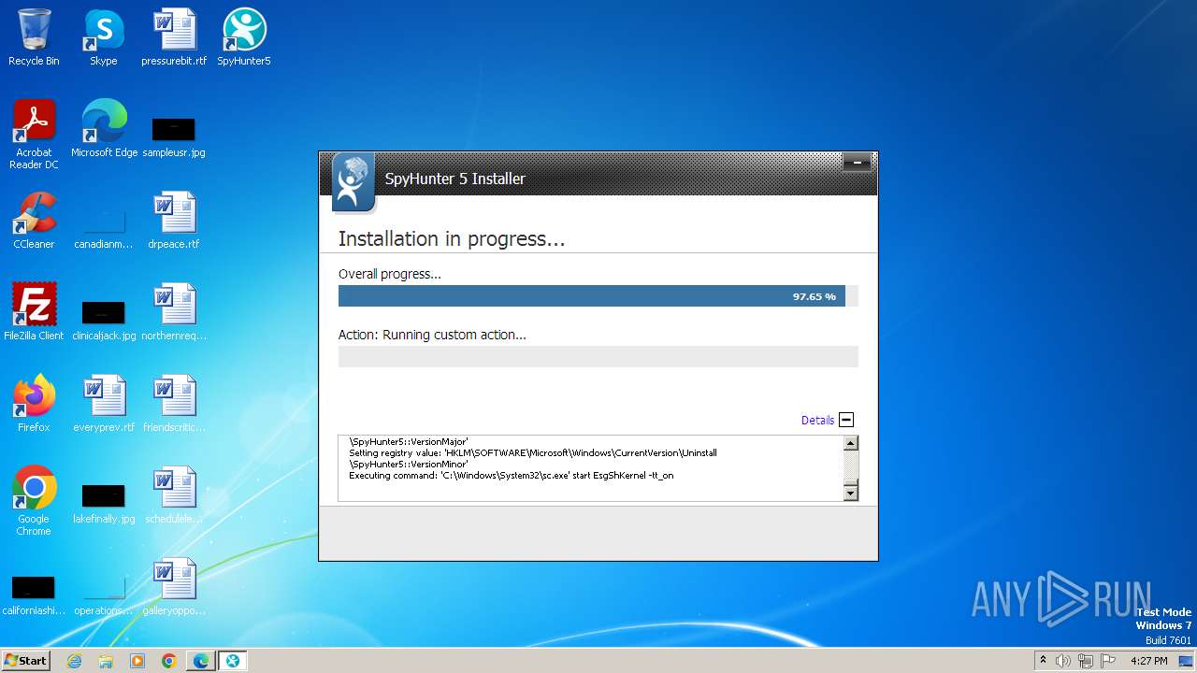Open the volume speaker tray icon

coord(1063,661)
